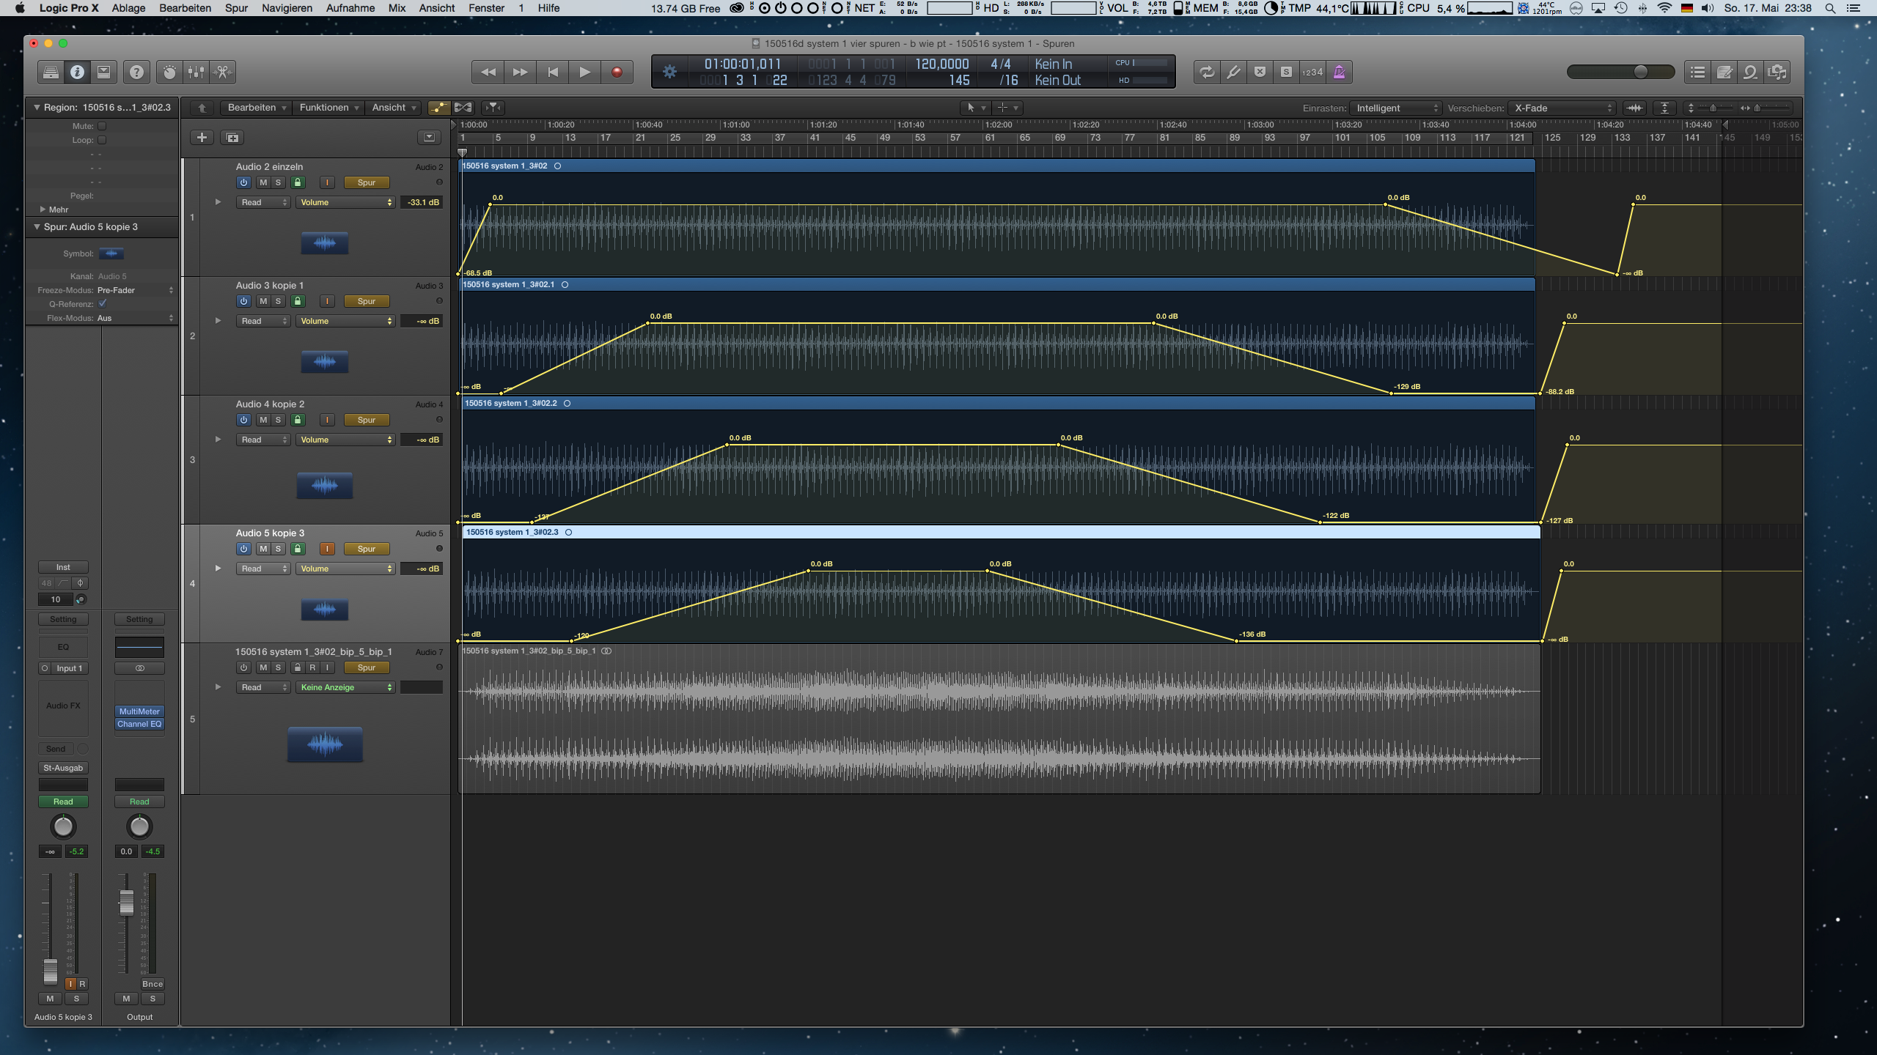Mute the Audio 3 kopie 1 track
Screen dimensions: 1877x1055
tap(263, 301)
